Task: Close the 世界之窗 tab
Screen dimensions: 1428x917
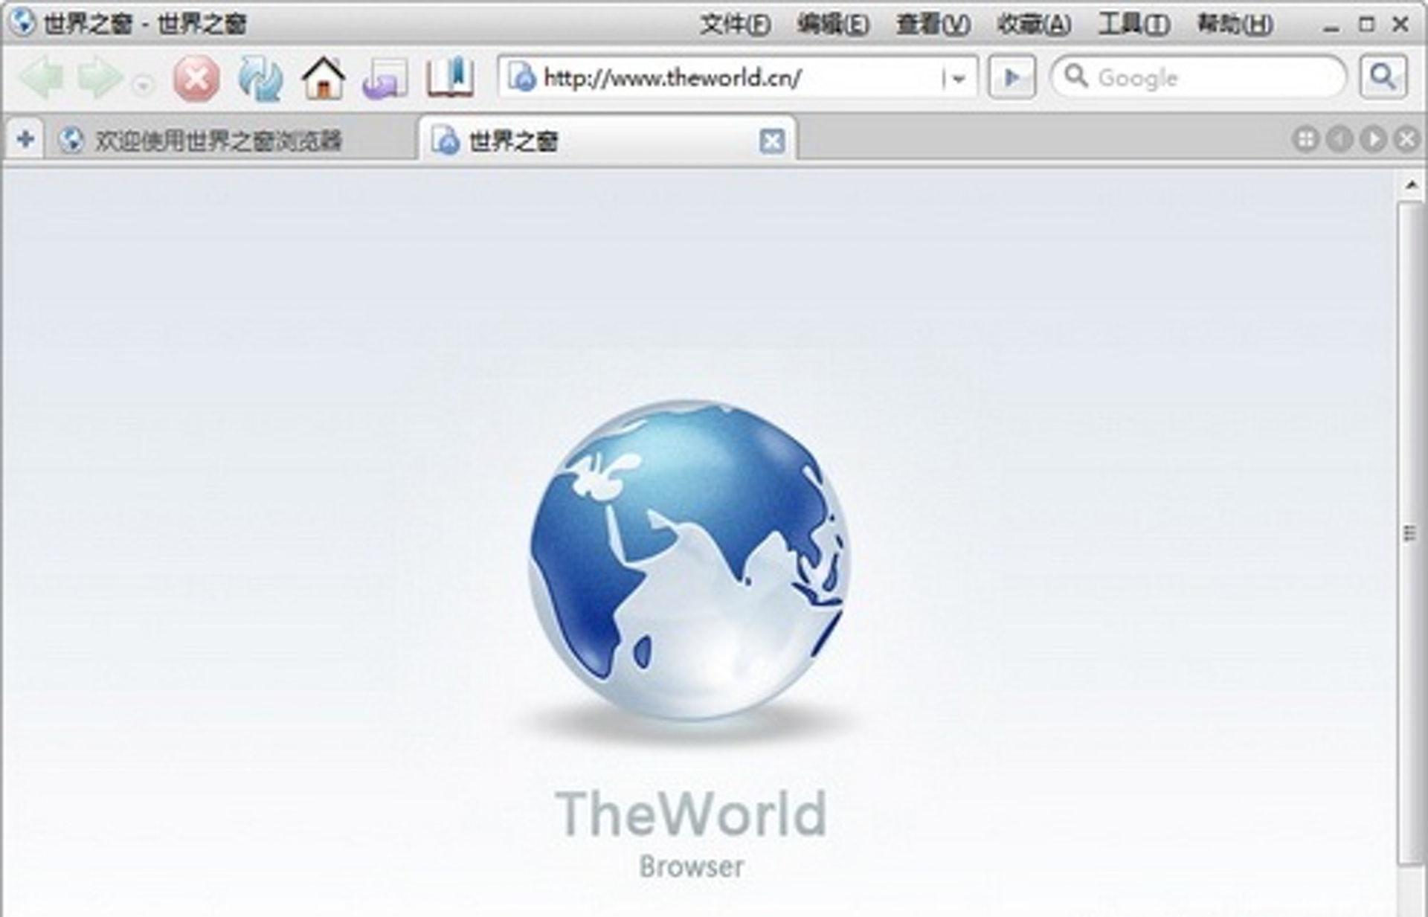Action: tap(771, 141)
